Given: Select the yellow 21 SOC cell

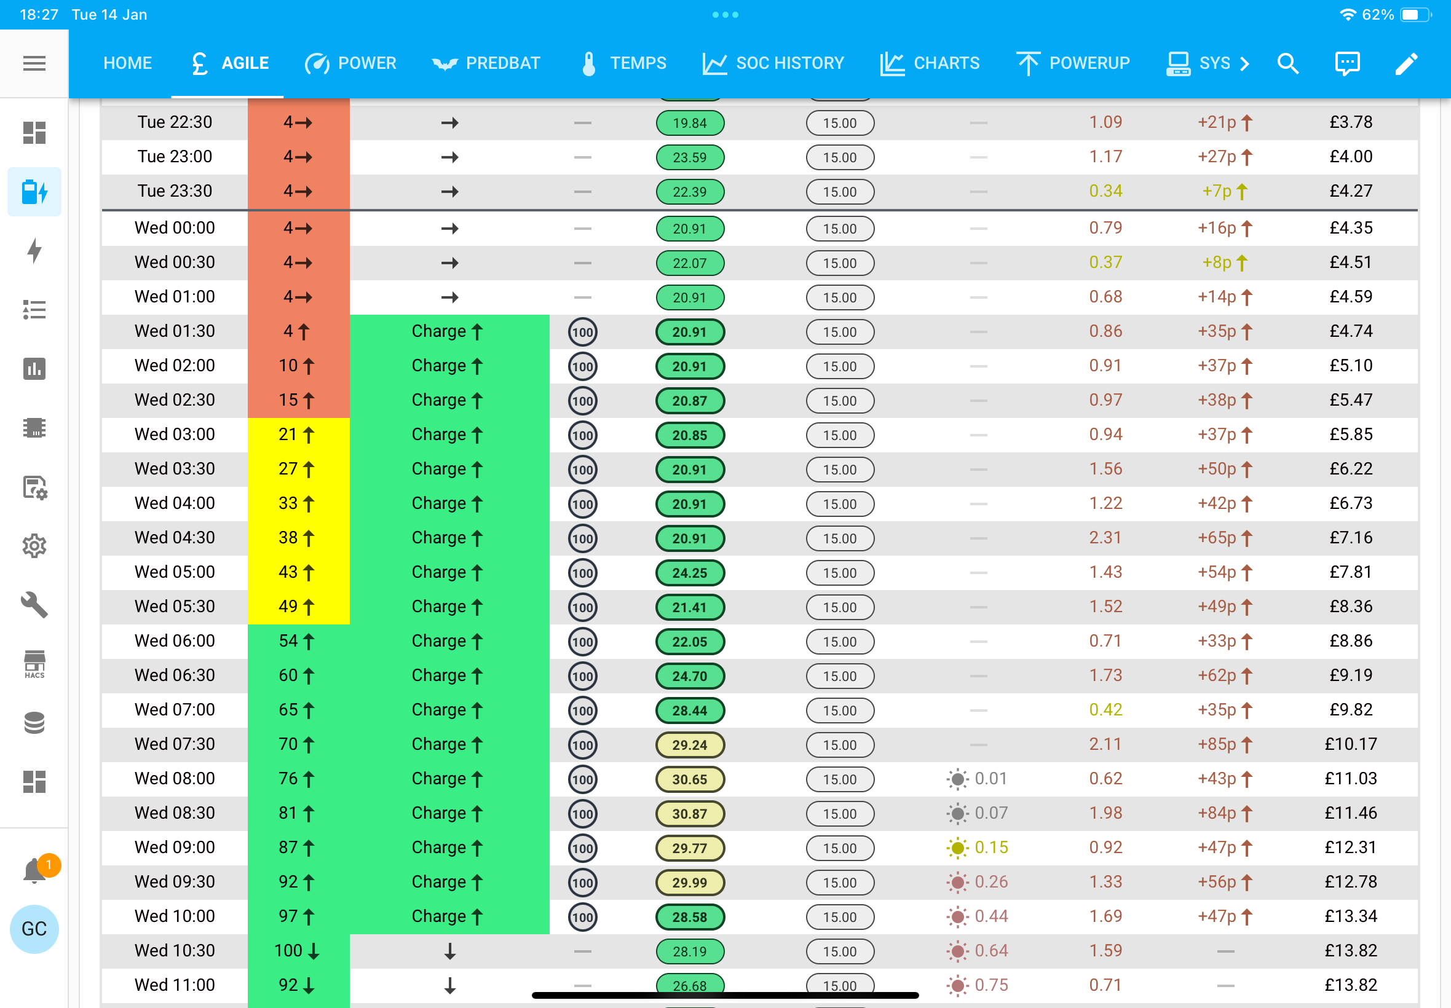Looking at the screenshot, I should point(298,435).
